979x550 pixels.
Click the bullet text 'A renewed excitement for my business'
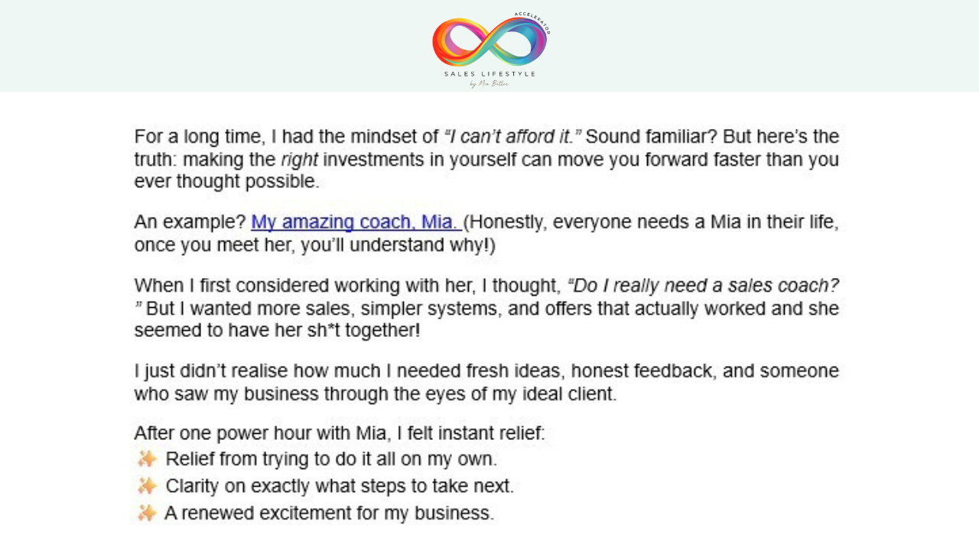point(330,513)
